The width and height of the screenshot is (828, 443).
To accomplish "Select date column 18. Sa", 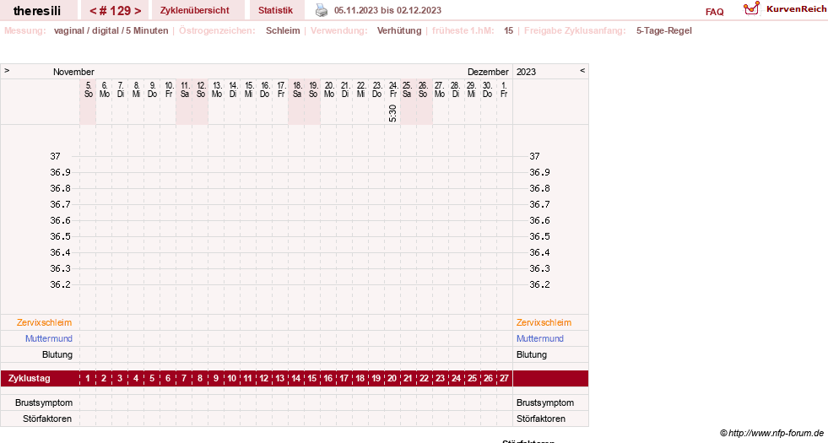I will click(297, 89).
